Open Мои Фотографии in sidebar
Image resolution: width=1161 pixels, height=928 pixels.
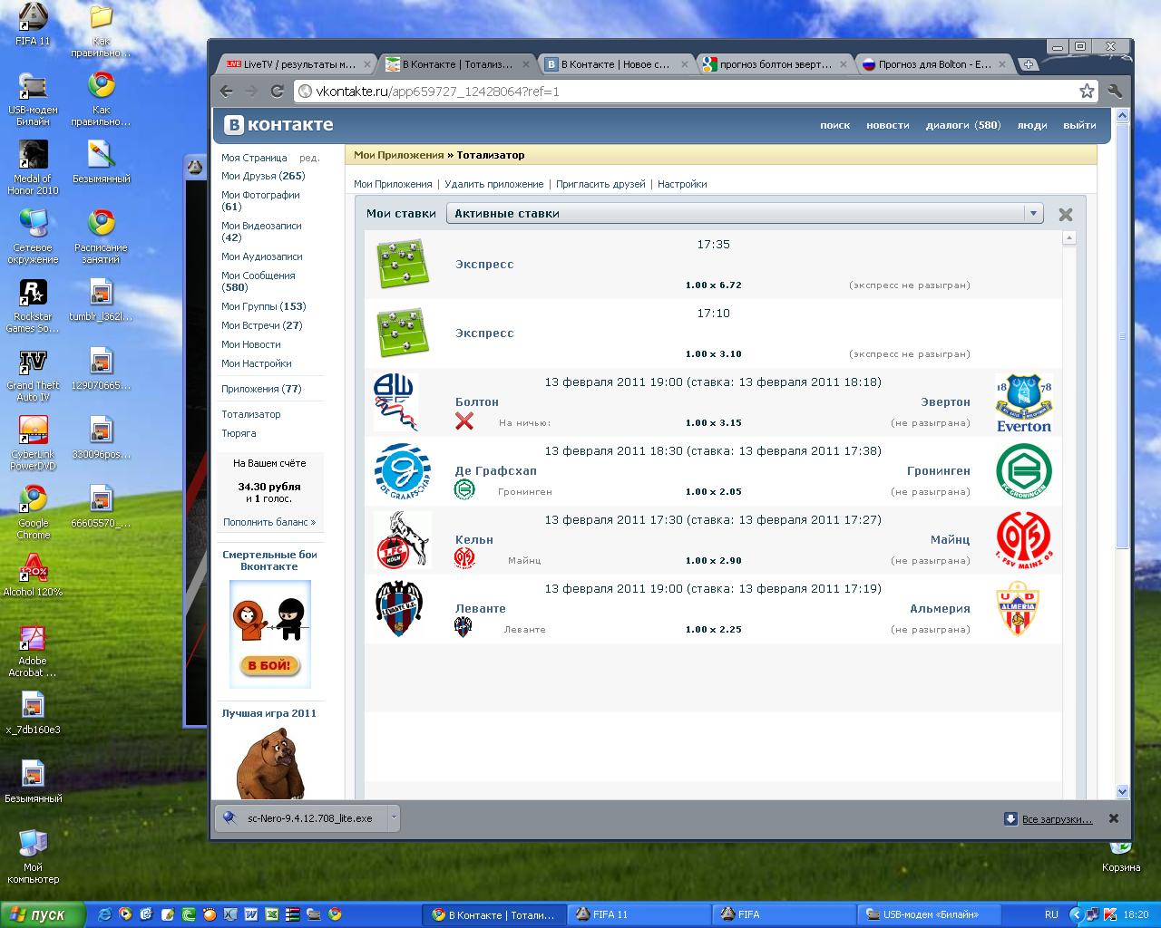point(260,200)
